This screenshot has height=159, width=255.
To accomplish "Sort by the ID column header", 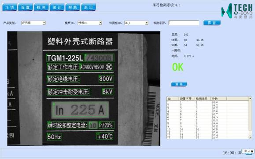I will click(173, 99).
